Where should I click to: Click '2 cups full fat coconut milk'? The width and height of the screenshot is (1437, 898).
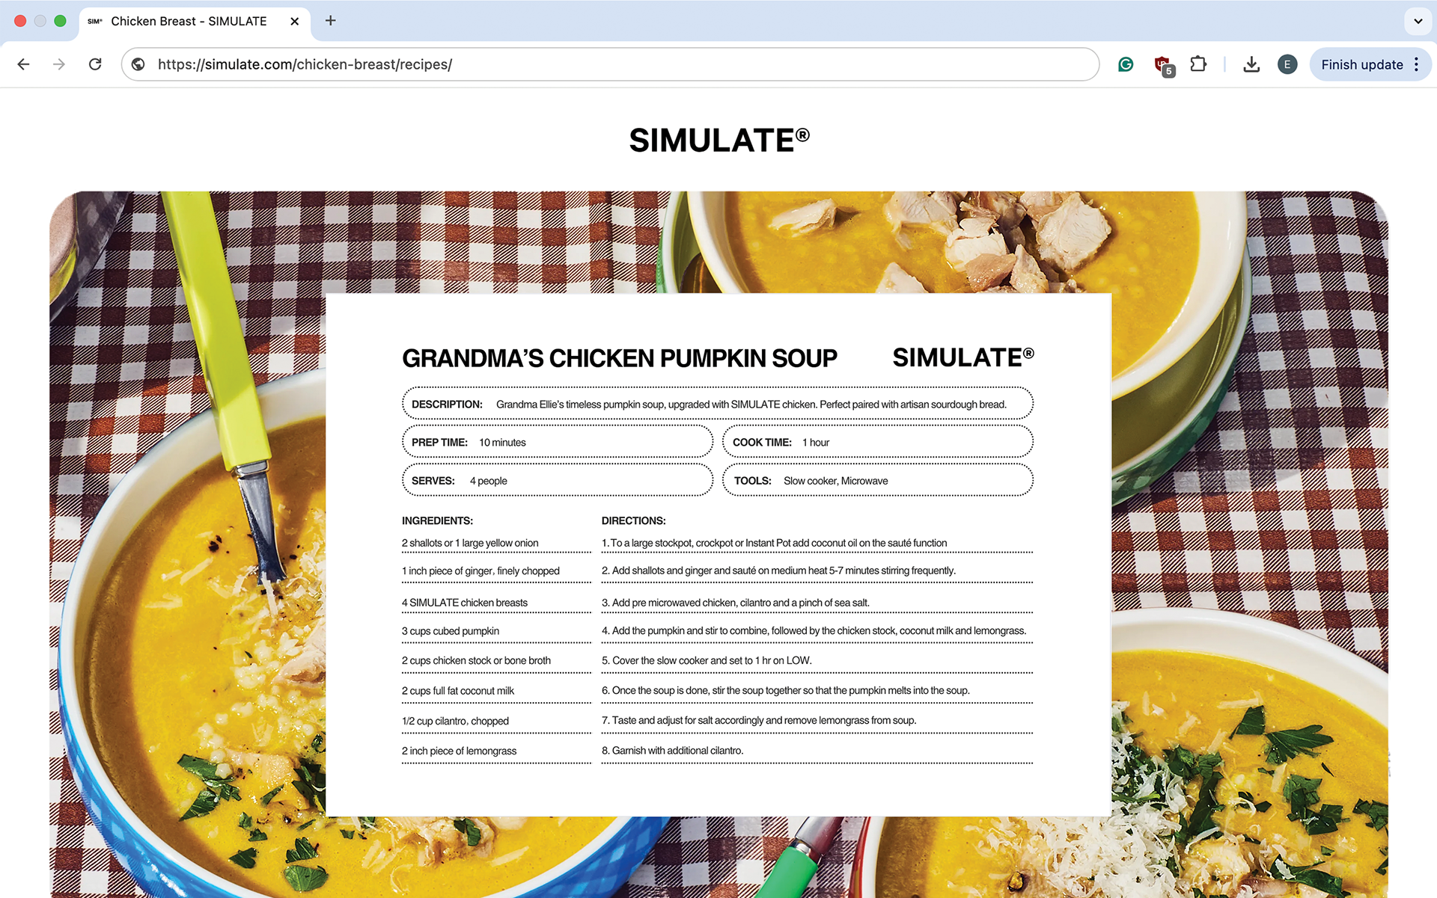click(457, 691)
